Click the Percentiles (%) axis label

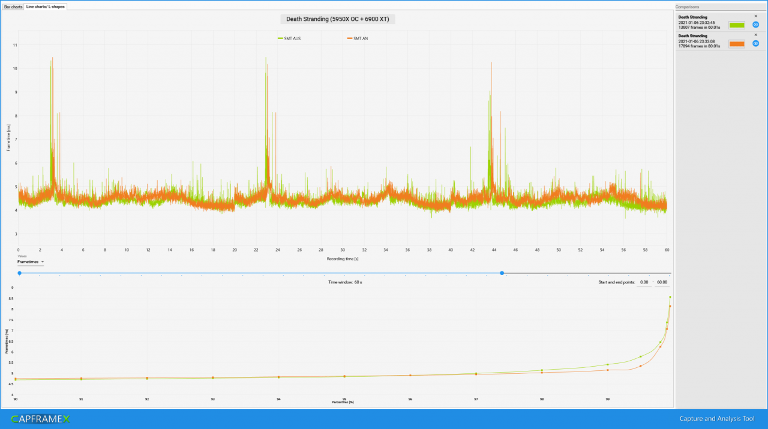(x=343, y=402)
